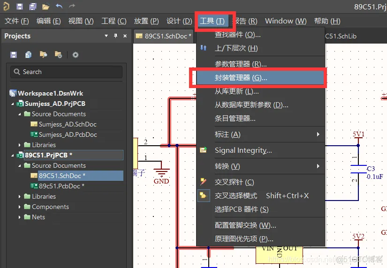Choose 原理图优先项 (P) menu entry

click(x=260, y=238)
